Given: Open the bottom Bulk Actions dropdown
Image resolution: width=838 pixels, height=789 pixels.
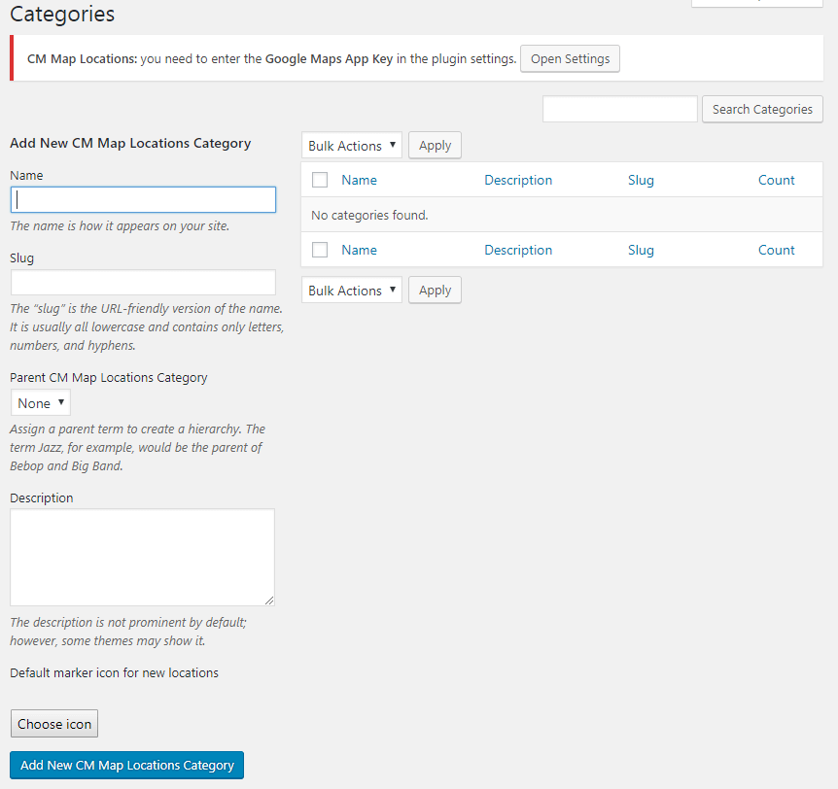Looking at the screenshot, I should (351, 291).
